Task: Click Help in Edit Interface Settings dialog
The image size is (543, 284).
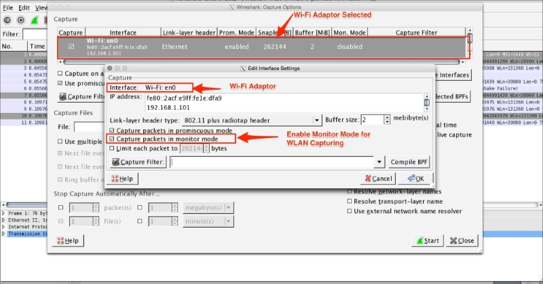Action: 124,179
